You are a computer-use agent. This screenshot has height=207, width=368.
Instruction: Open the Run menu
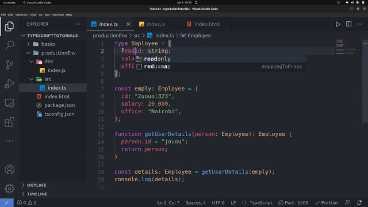point(47,15)
